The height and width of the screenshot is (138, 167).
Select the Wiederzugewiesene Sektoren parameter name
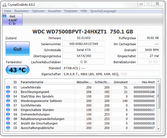pos(41,101)
